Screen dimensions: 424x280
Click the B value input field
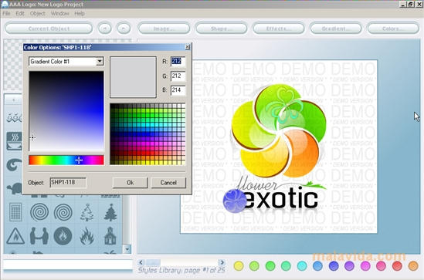[178, 90]
